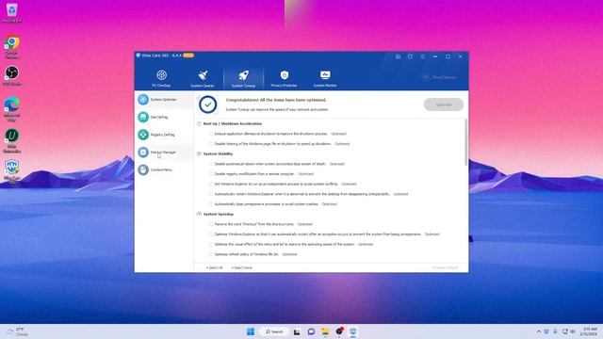Screen dimensions: 603x339
Task: Open Context Menu from sidebar
Action: 164,169
